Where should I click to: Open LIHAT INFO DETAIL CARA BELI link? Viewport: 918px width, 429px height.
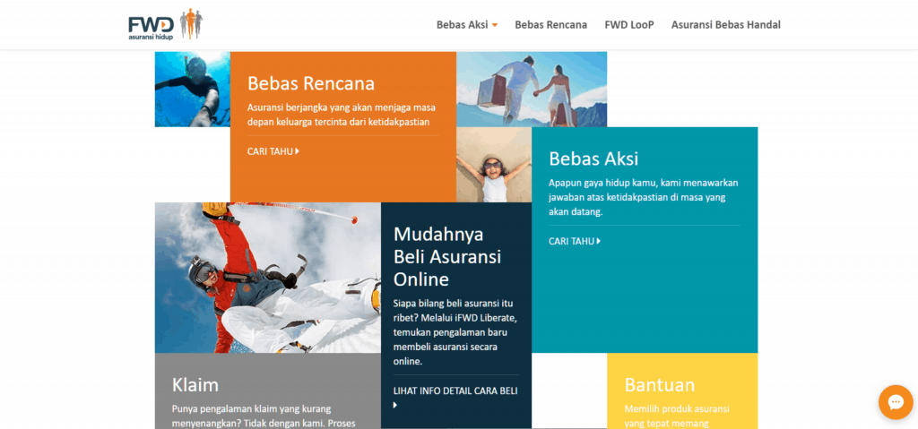[x=455, y=390]
